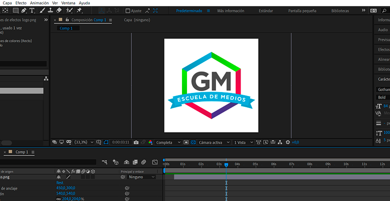Screen dimensions: 390x201
Task: Switch to Predeterminado workspace
Action: (189, 11)
